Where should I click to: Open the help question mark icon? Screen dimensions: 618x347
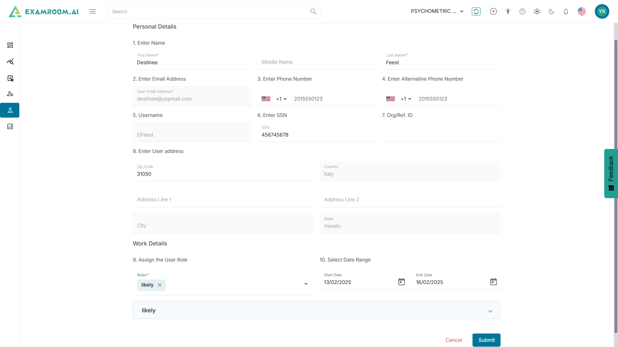point(522,12)
